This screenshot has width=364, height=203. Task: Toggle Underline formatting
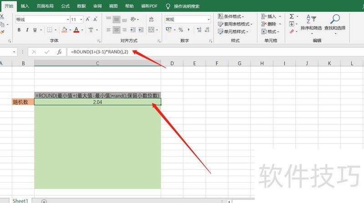(35, 30)
